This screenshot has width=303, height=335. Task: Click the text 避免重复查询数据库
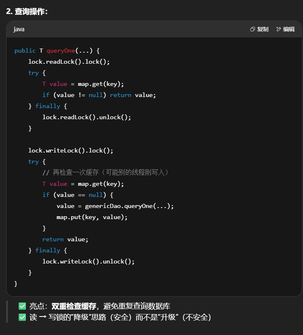coord(136,306)
